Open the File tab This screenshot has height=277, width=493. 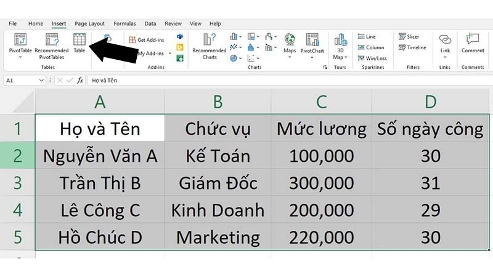[12, 23]
